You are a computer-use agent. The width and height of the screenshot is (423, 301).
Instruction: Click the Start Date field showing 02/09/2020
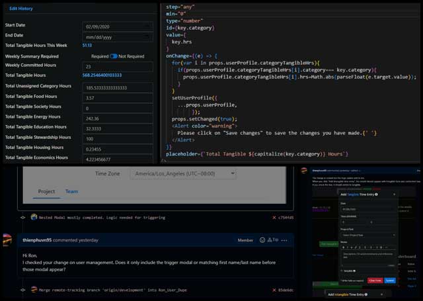pyautogui.click(x=118, y=26)
